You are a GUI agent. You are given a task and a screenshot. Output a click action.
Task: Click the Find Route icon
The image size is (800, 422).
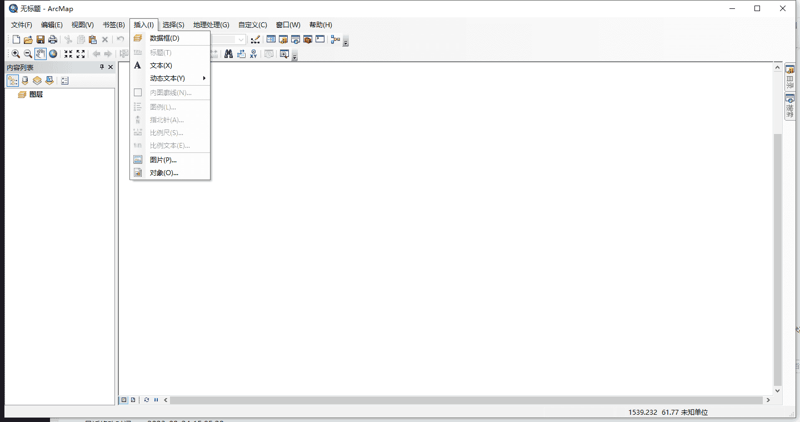(x=241, y=54)
